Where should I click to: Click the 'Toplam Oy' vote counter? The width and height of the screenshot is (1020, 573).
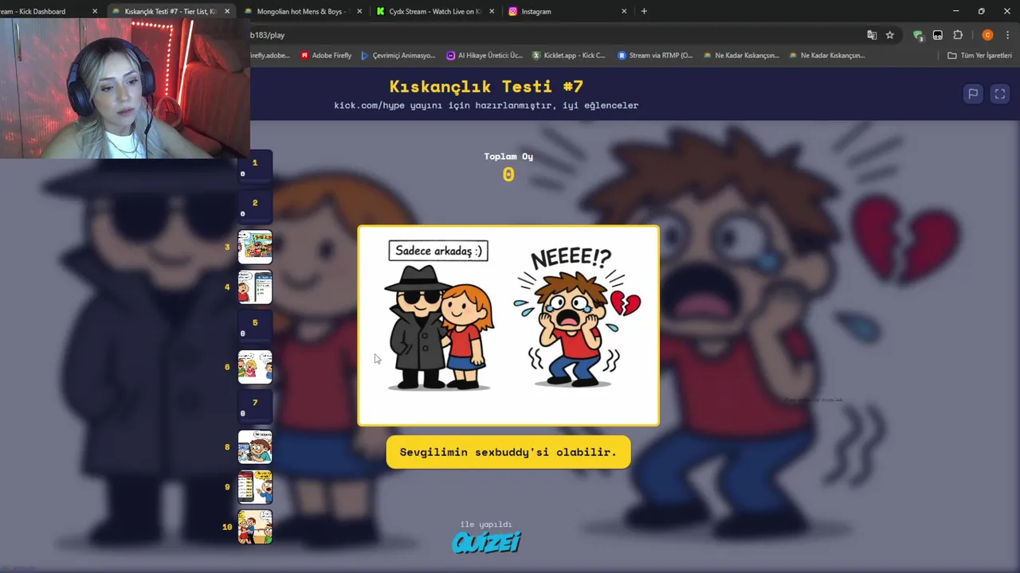(x=508, y=167)
